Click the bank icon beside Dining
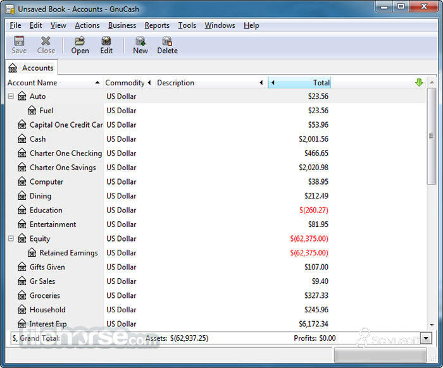 point(22,195)
